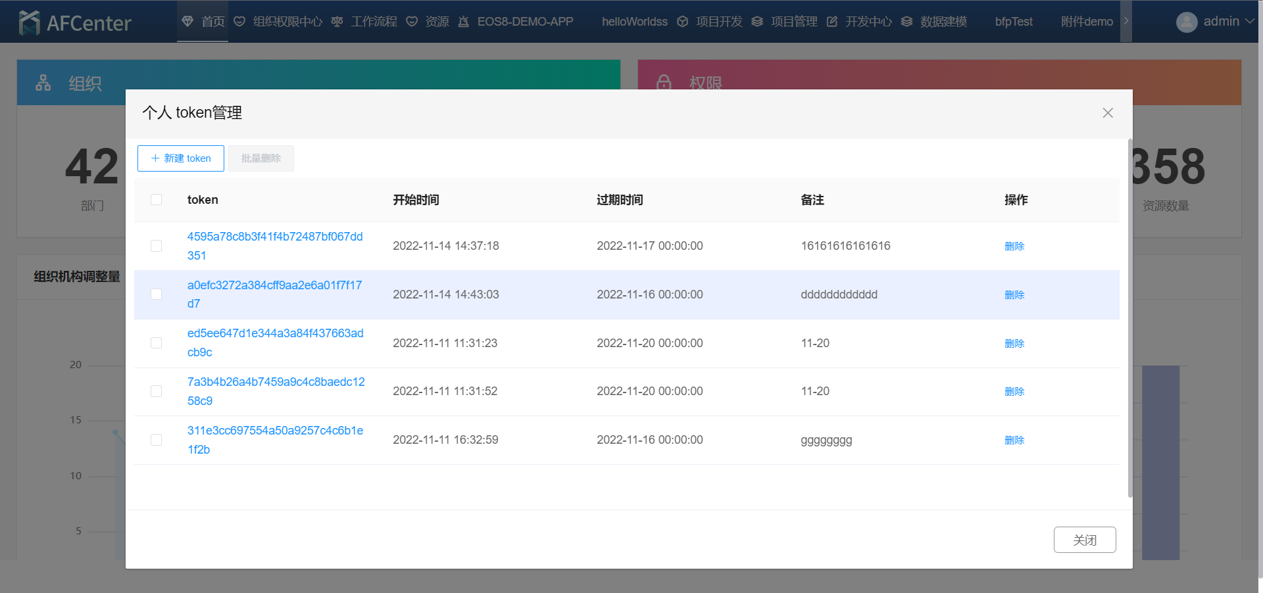Click the 关闭 button in dialog footer
The height and width of the screenshot is (593, 1263).
click(1084, 540)
